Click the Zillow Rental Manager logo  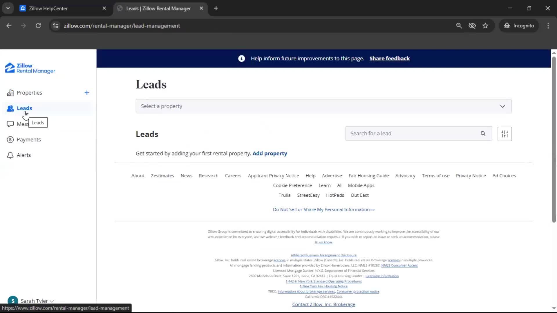pyautogui.click(x=29, y=68)
